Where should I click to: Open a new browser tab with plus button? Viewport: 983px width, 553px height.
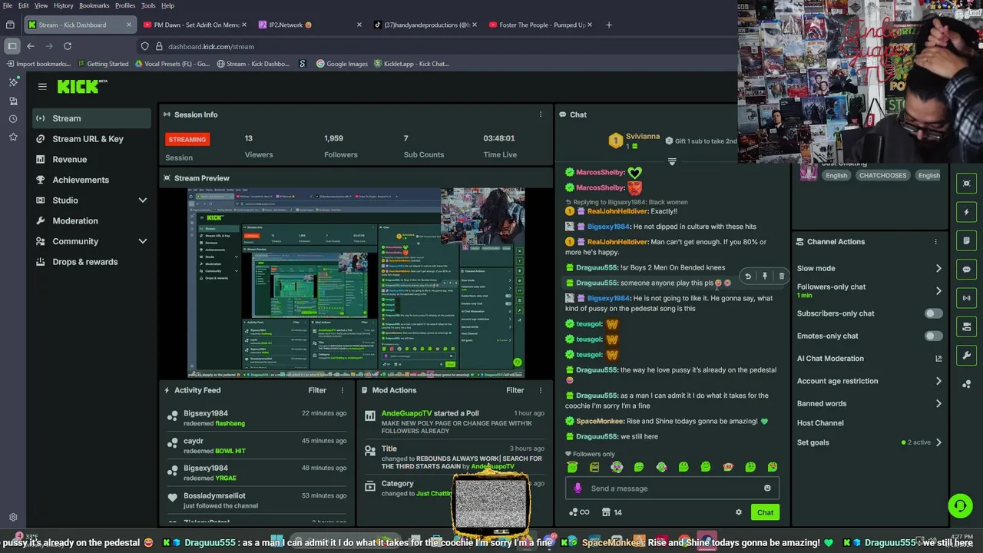[x=609, y=25]
